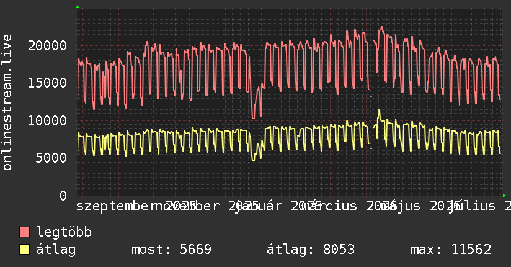Viewport: 511px width, 267px height.
Task: Click the 15000 y-axis label
Action: click(x=48, y=83)
